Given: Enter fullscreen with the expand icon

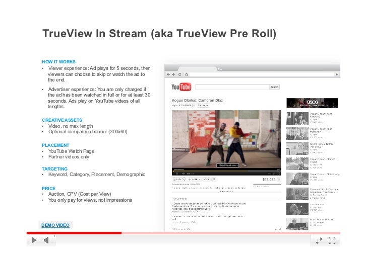Looking at the screenshot, I should (x=332, y=240).
